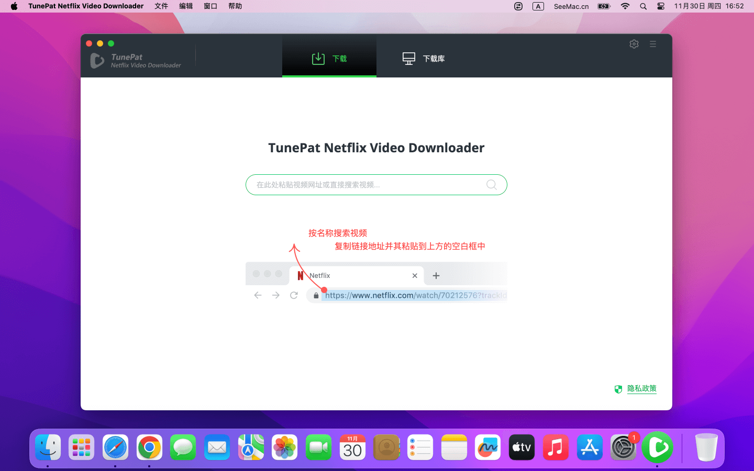The width and height of the screenshot is (754, 471).
Task: Click the date and time in menu bar
Action: (709, 6)
